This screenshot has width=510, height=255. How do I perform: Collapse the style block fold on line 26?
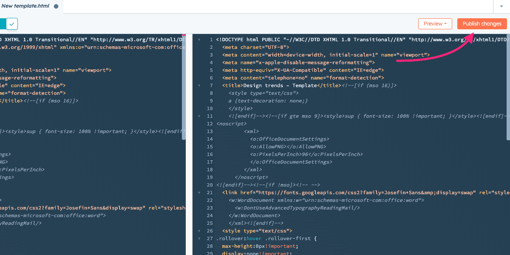tap(199, 231)
